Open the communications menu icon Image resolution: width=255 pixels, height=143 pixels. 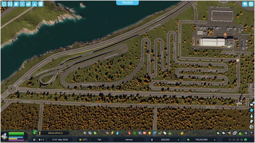(x=165, y=133)
